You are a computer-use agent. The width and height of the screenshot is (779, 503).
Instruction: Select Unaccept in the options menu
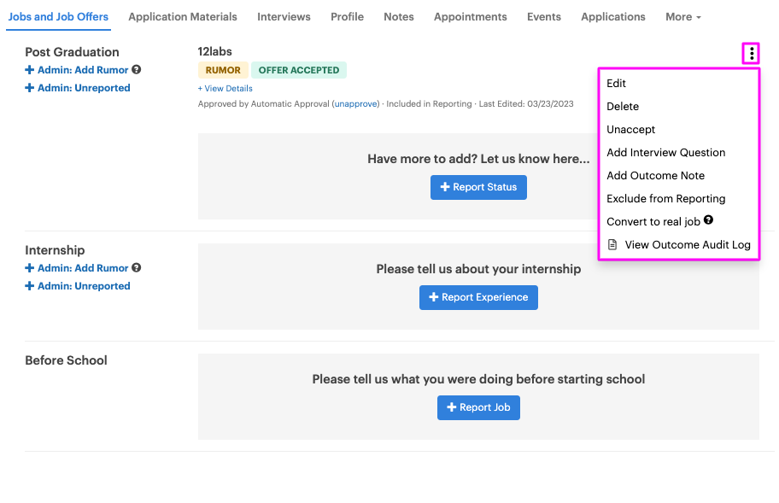click(630, 130)
